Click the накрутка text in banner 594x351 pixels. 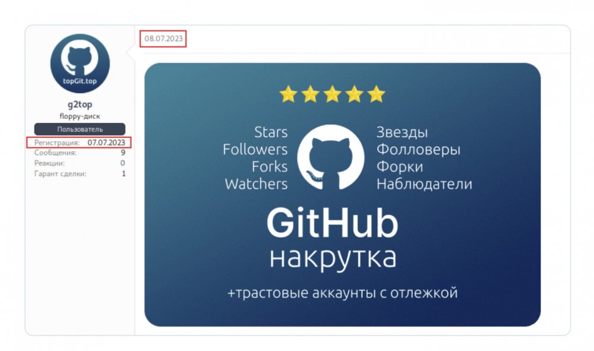click(x=333, y=258)
